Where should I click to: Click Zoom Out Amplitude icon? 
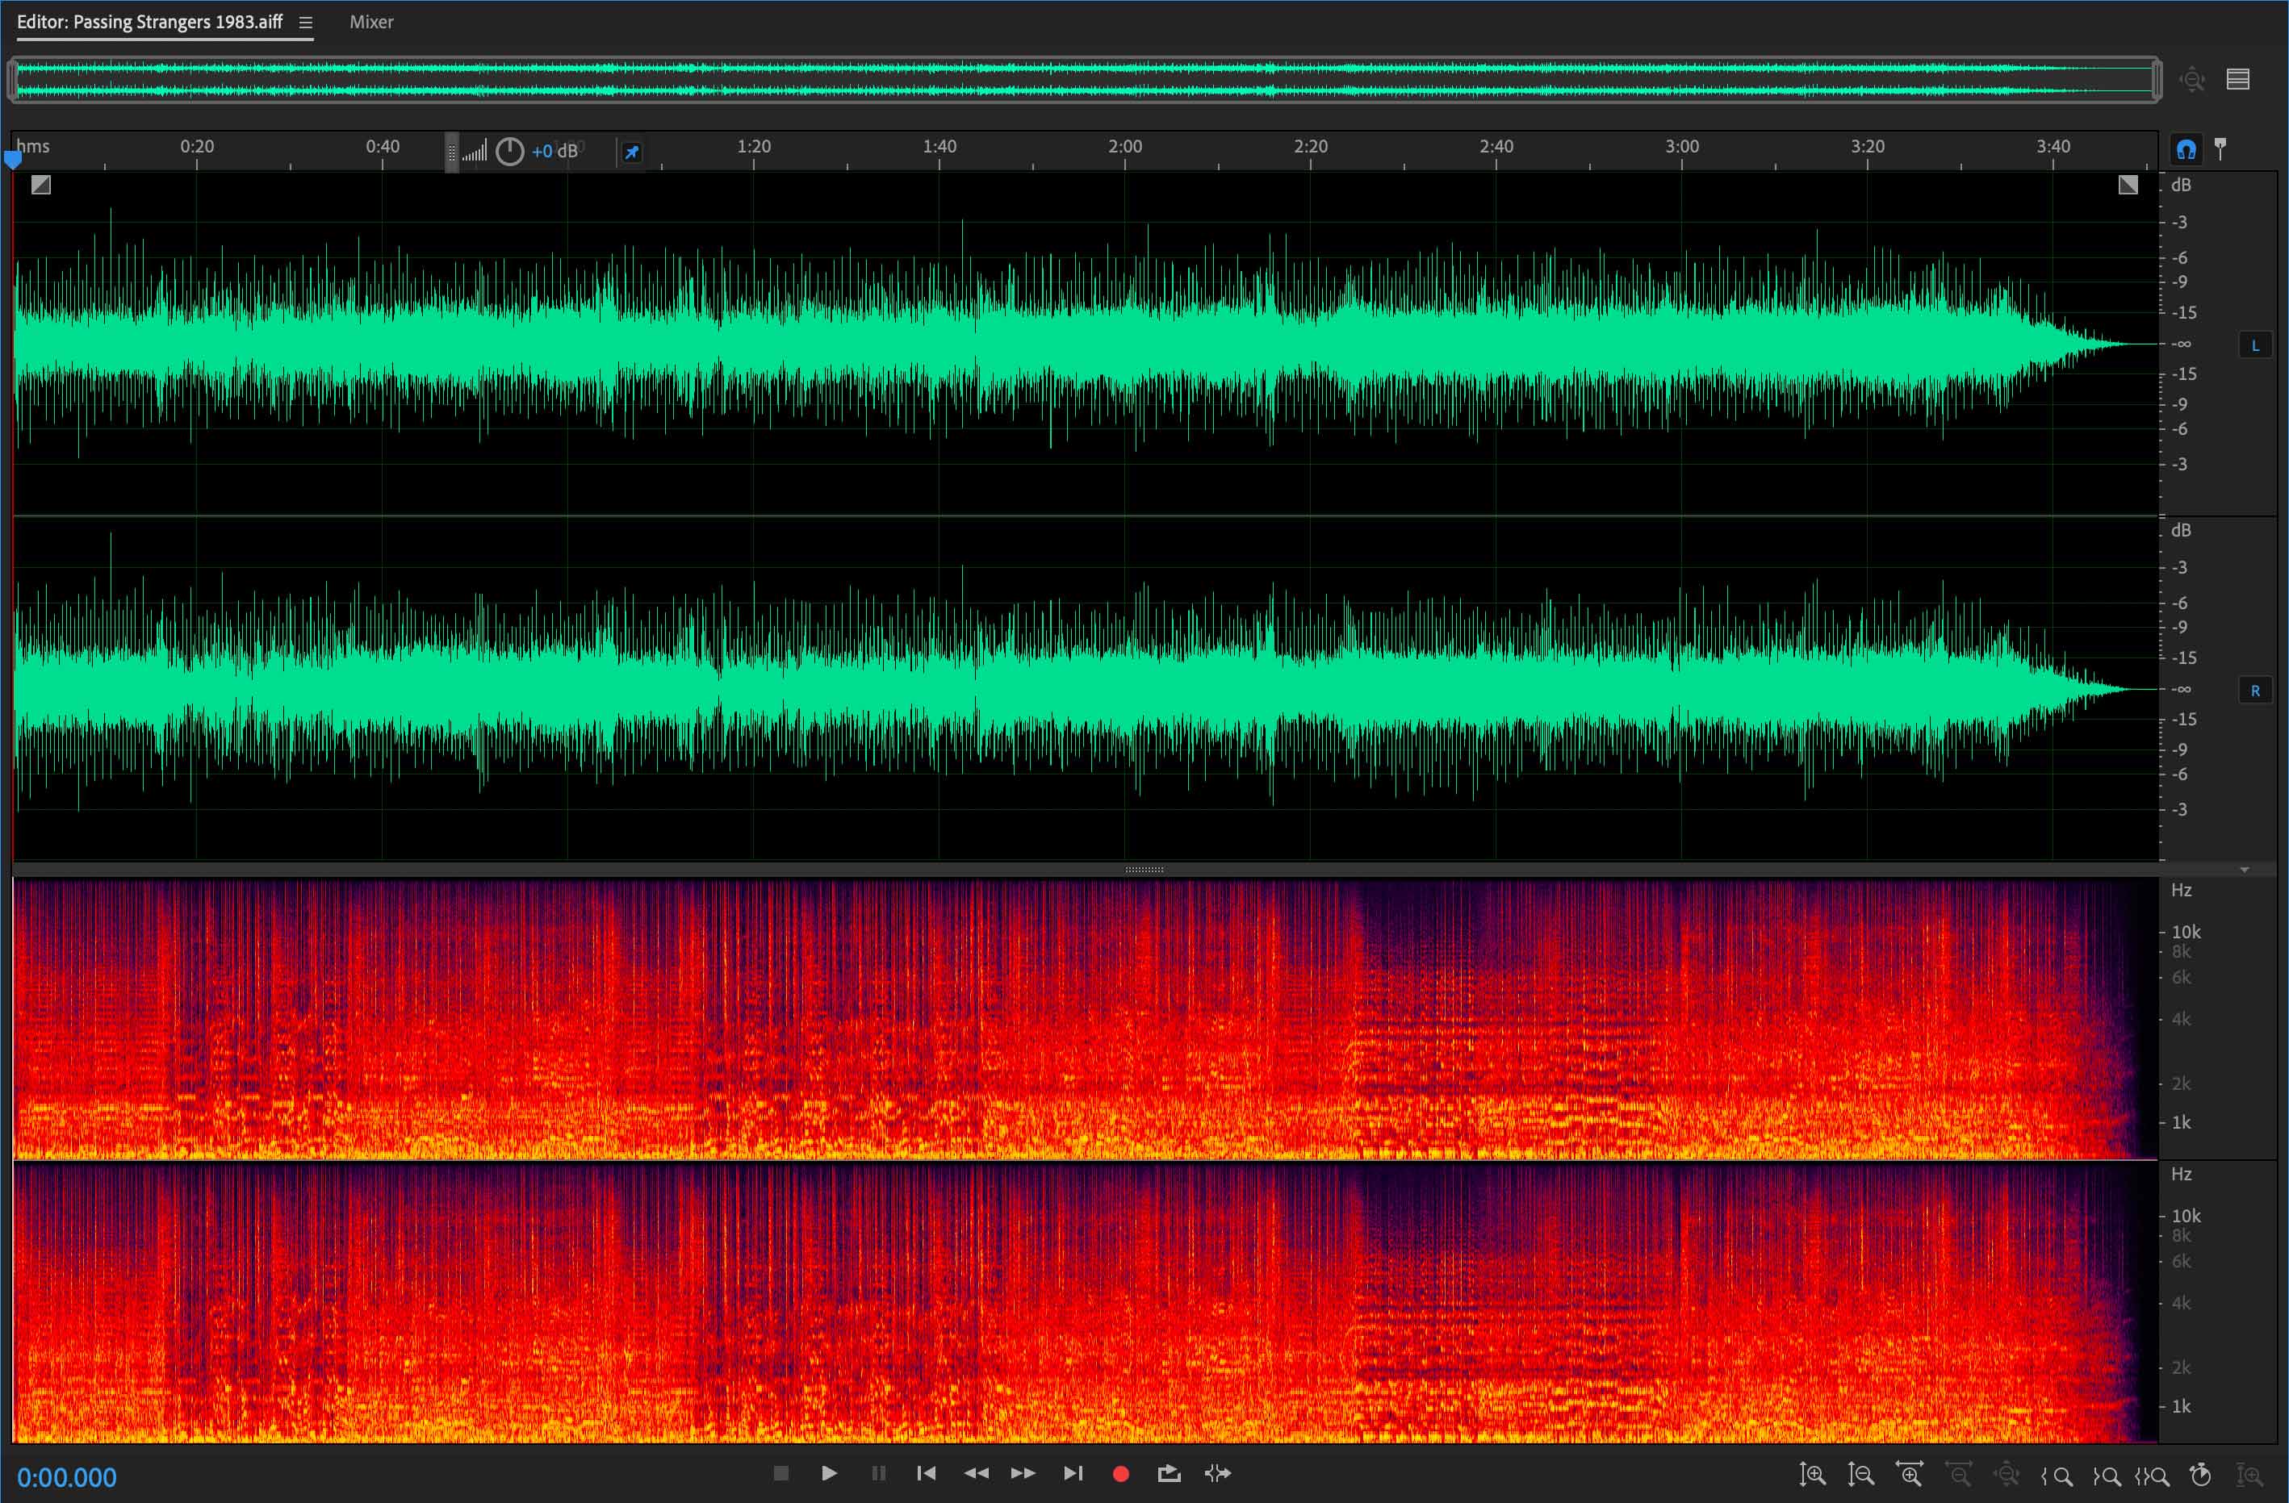1860,1474
